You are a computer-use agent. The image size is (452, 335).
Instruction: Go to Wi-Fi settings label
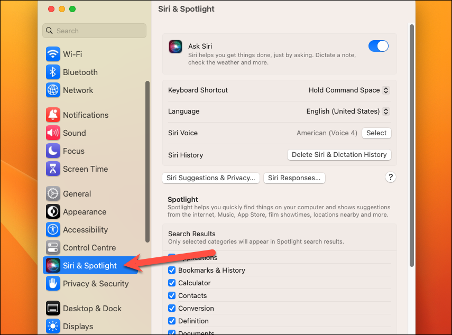(72, 54)
